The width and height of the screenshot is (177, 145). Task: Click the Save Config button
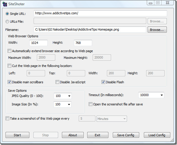[126, 135]
